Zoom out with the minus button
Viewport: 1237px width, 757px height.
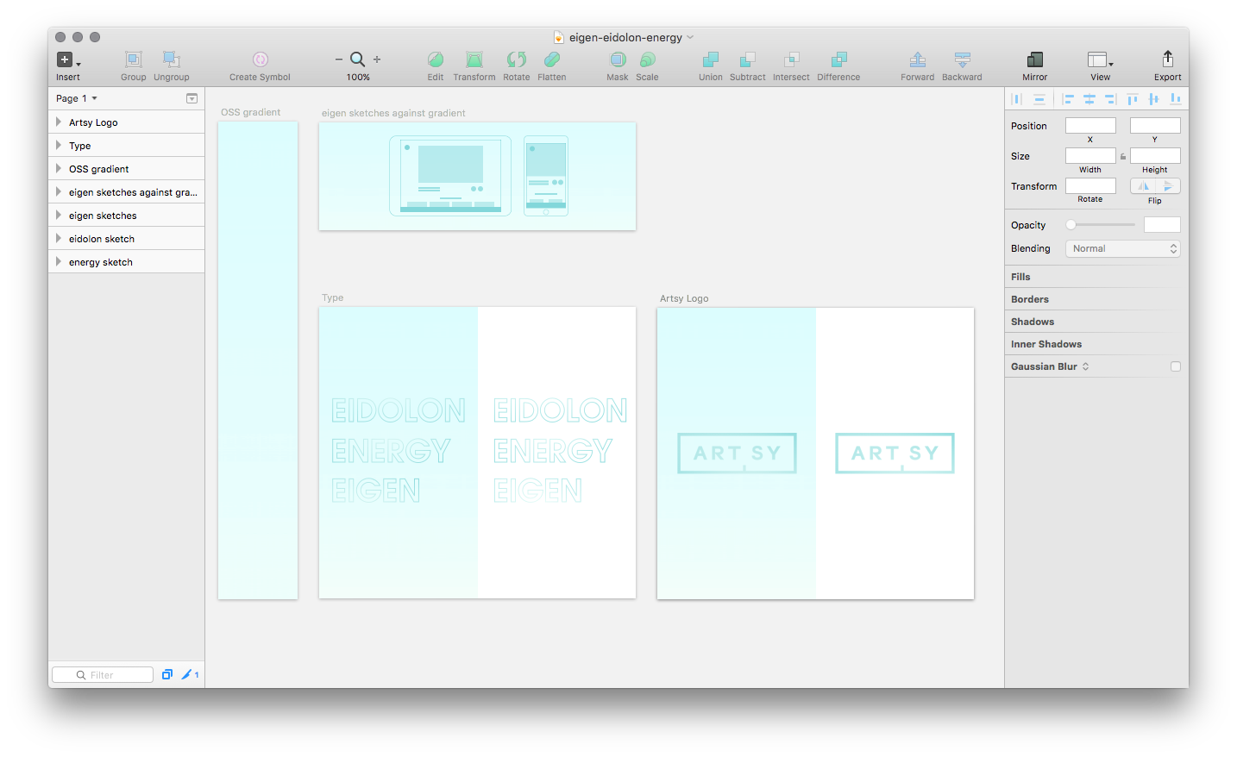(x=339, y=59)
